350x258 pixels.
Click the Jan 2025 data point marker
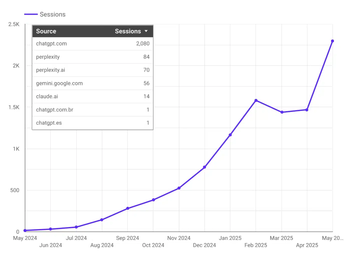230,135
